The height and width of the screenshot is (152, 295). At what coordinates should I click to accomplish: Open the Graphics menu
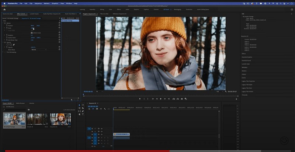point(55,3)
